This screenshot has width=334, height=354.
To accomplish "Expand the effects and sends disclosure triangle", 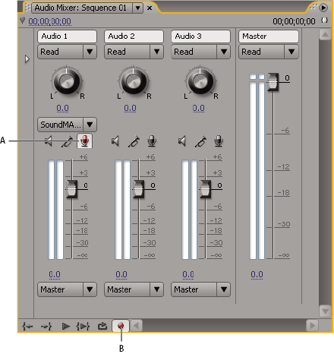I will tap(27, 59).
